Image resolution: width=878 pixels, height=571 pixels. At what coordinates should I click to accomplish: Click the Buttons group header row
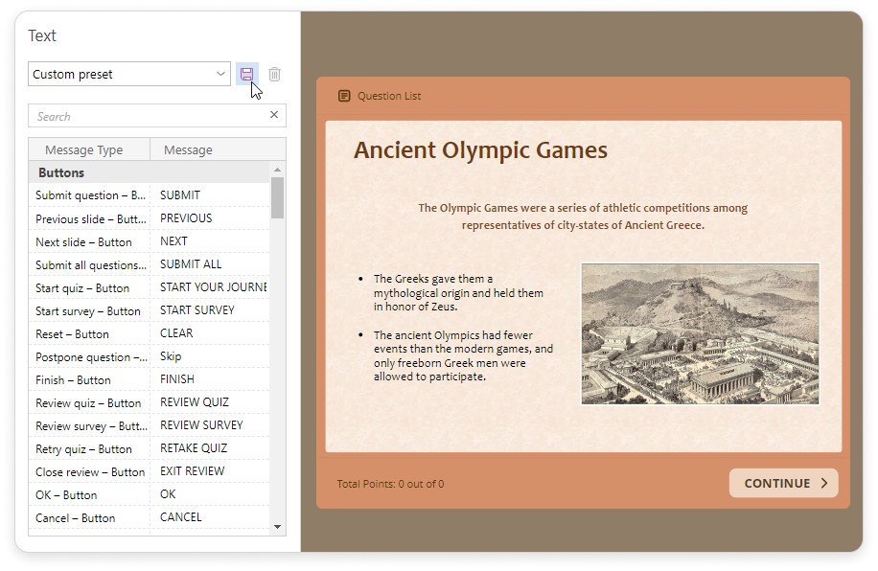(149, 172)
